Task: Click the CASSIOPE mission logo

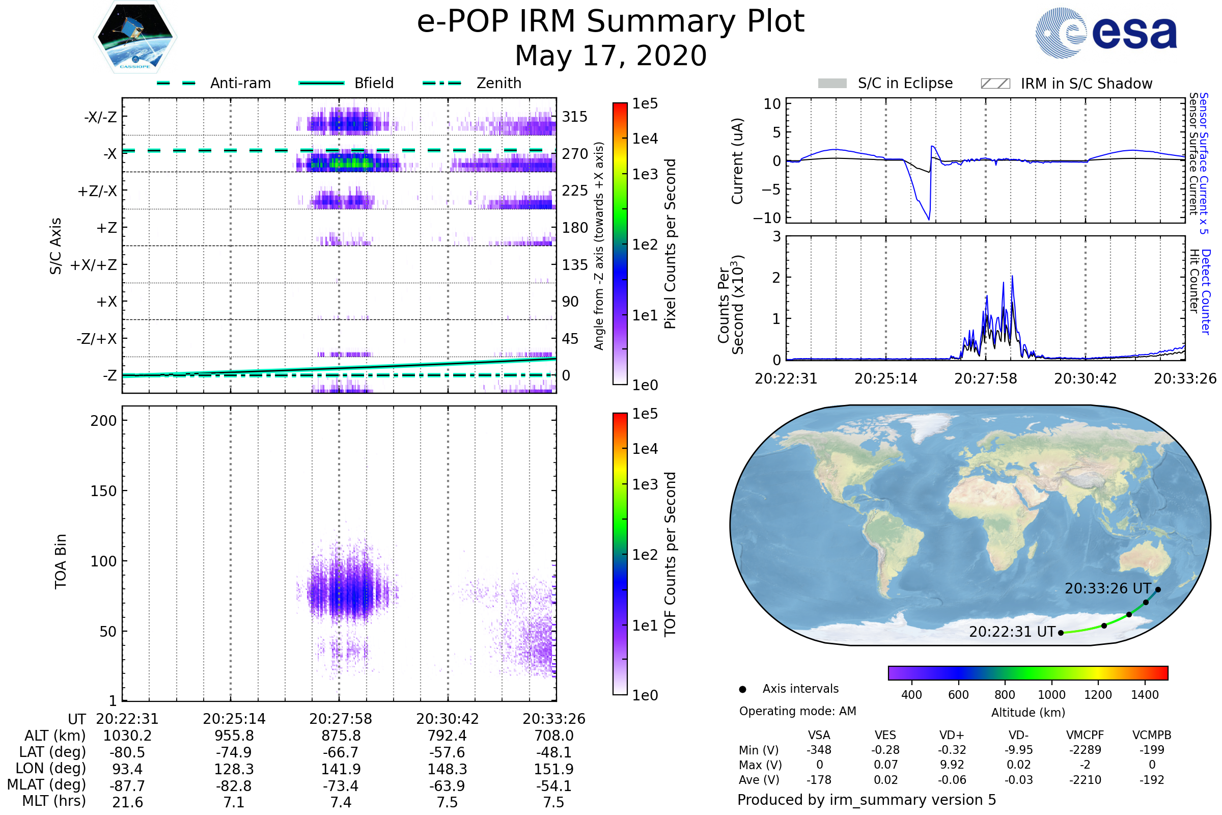Action: coord(135,37)
